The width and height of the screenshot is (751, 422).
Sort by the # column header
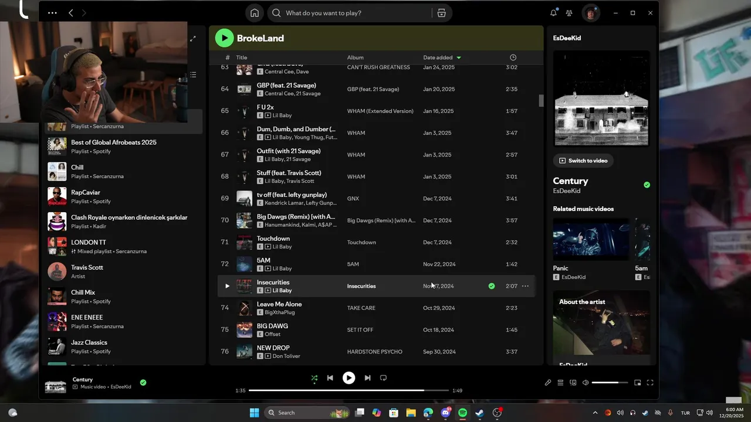click(x=228, y=57)
